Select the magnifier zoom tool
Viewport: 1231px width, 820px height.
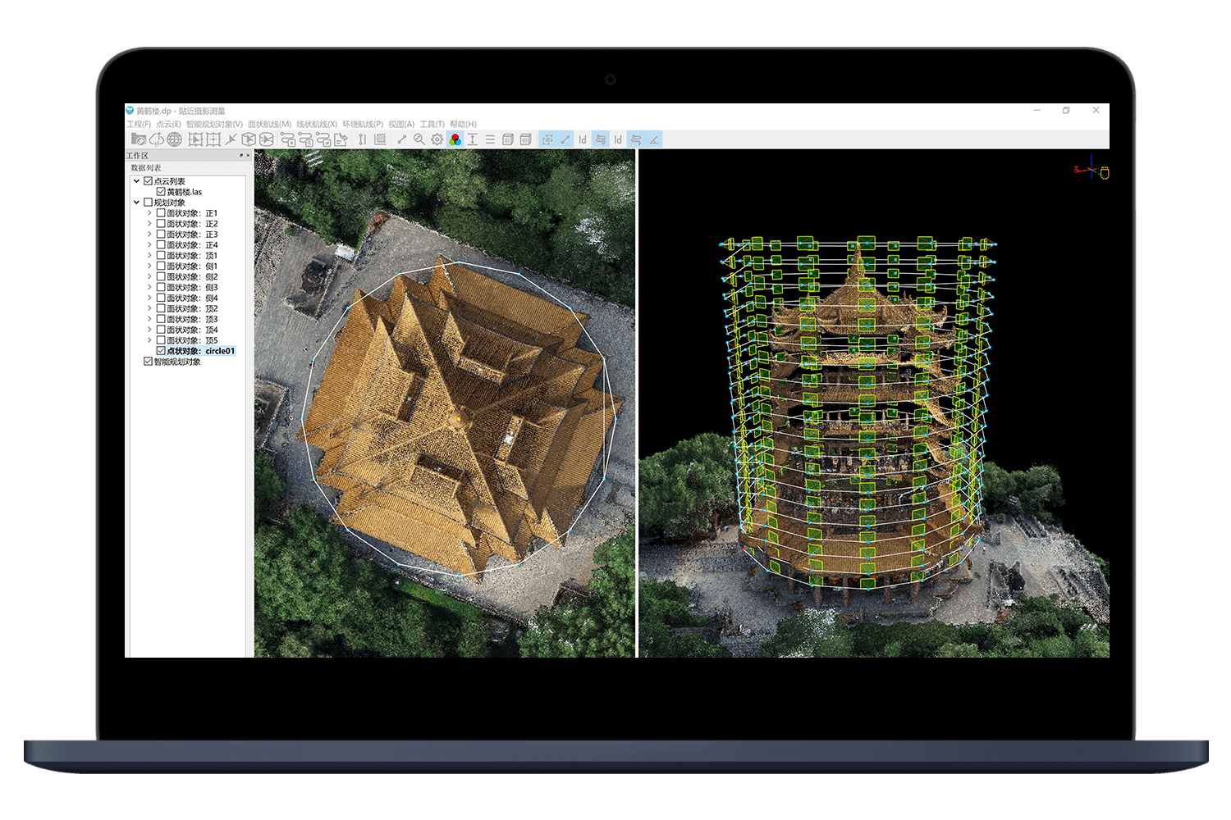pyautogui.click(x=419, y=139)
